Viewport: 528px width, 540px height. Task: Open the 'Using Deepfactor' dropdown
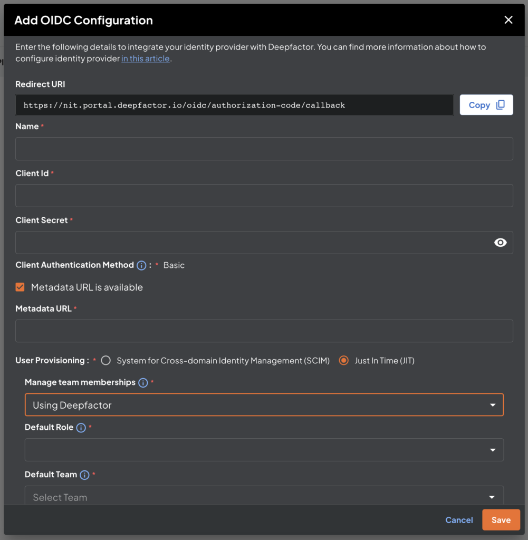264,404
